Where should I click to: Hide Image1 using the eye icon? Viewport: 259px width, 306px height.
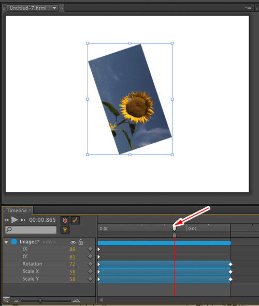click(x=73, y=242)
